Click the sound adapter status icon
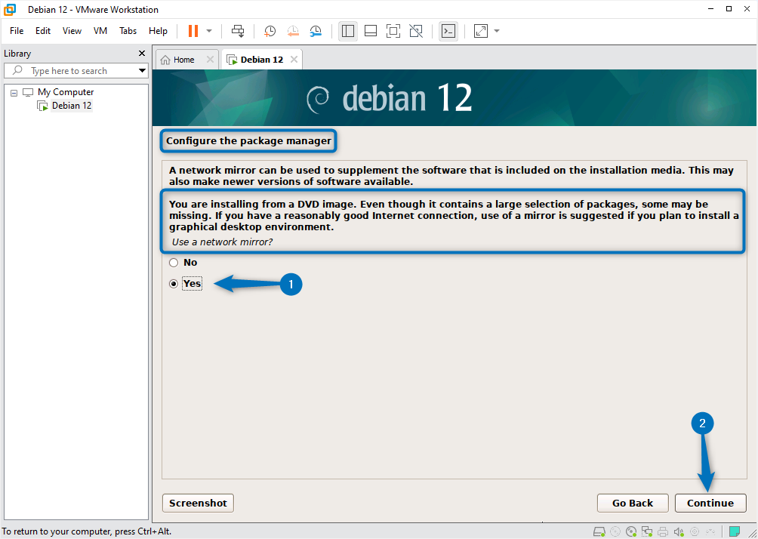 (x=679, y=531)
